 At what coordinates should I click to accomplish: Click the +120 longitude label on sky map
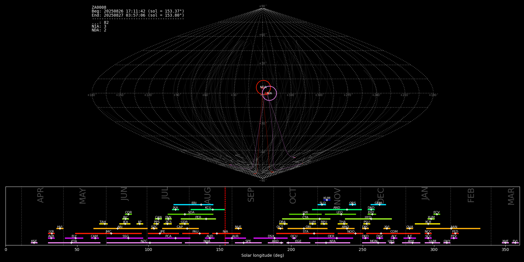[x=148, y=95]
